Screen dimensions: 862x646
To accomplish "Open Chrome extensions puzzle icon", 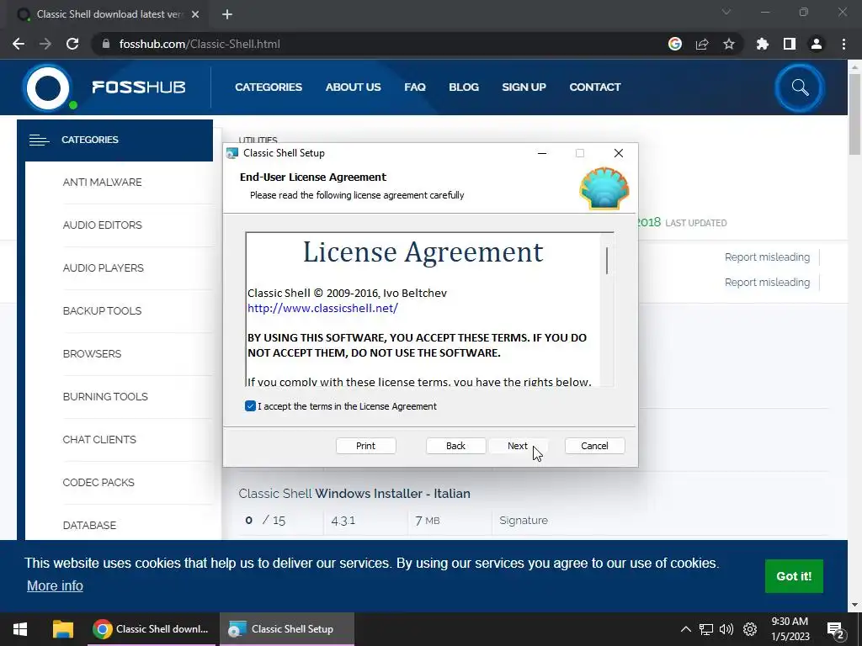I will pos(763,44).
